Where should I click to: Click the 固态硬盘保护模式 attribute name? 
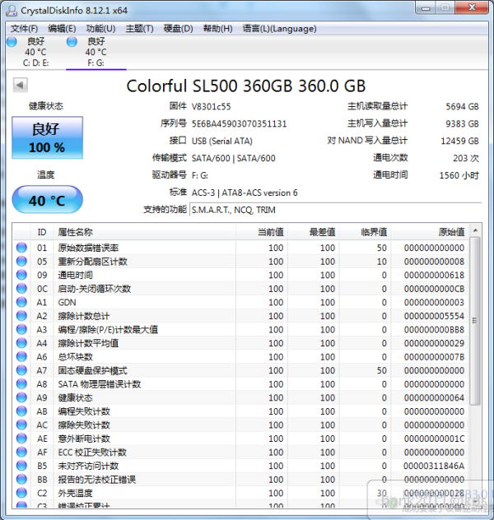click(x=92, y=370)
